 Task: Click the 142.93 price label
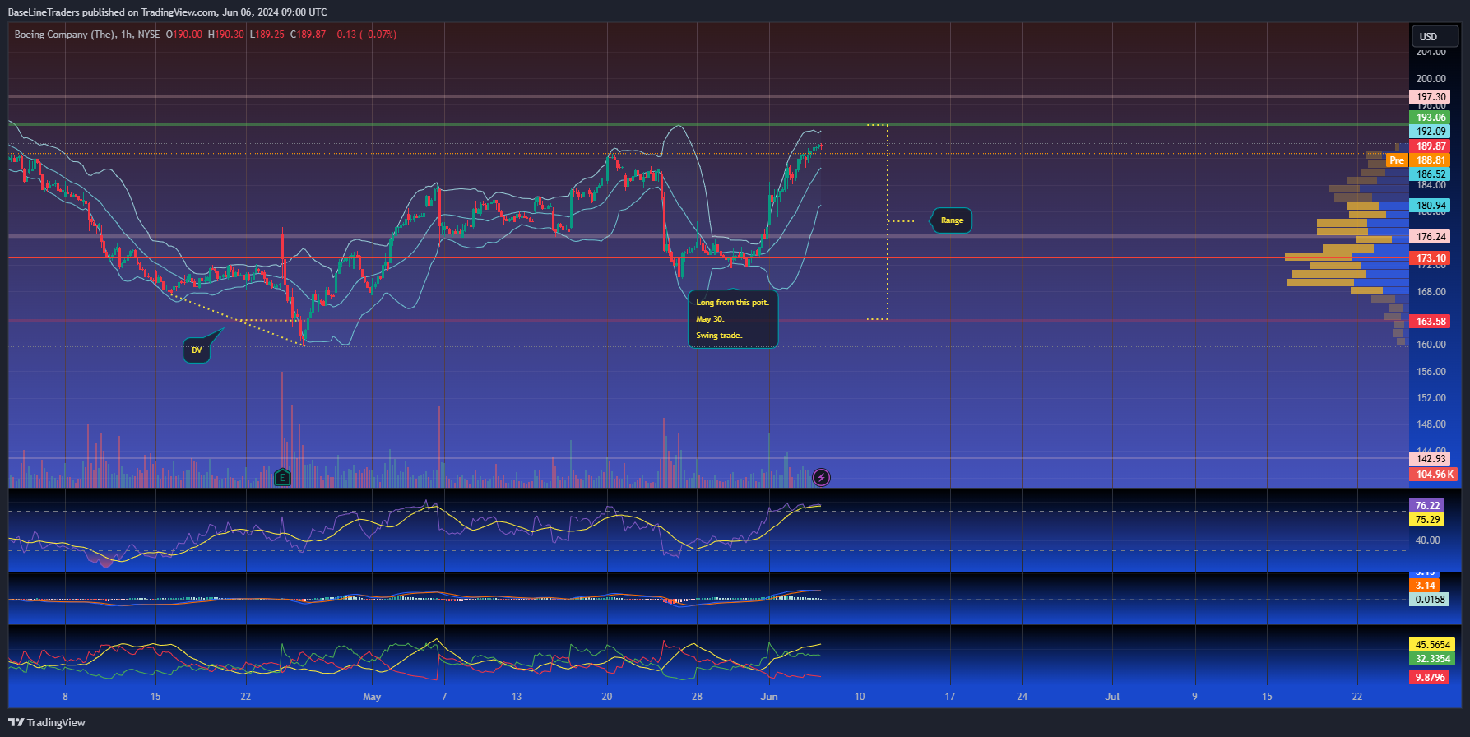point(1431,459)
